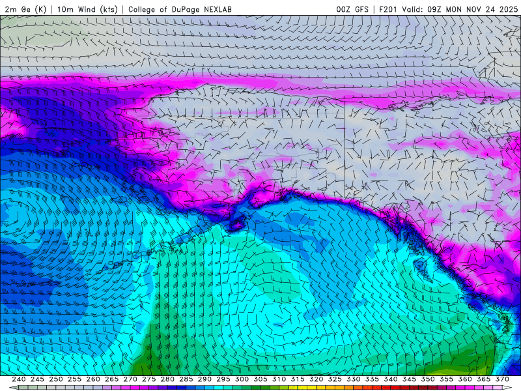Click the "10m Wind (kts)" title label
This screenshot has width=521, height=391.
coord(87,9)
